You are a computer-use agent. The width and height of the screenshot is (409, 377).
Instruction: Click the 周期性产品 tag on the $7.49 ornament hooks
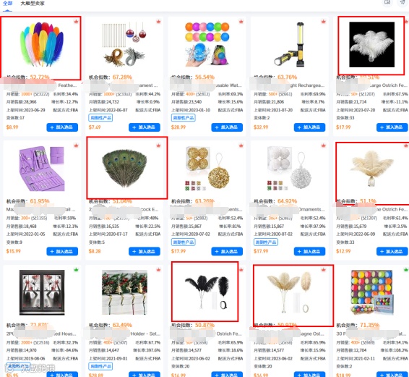[100, 118]
